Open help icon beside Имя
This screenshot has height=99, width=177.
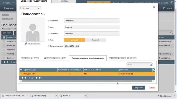49,27
